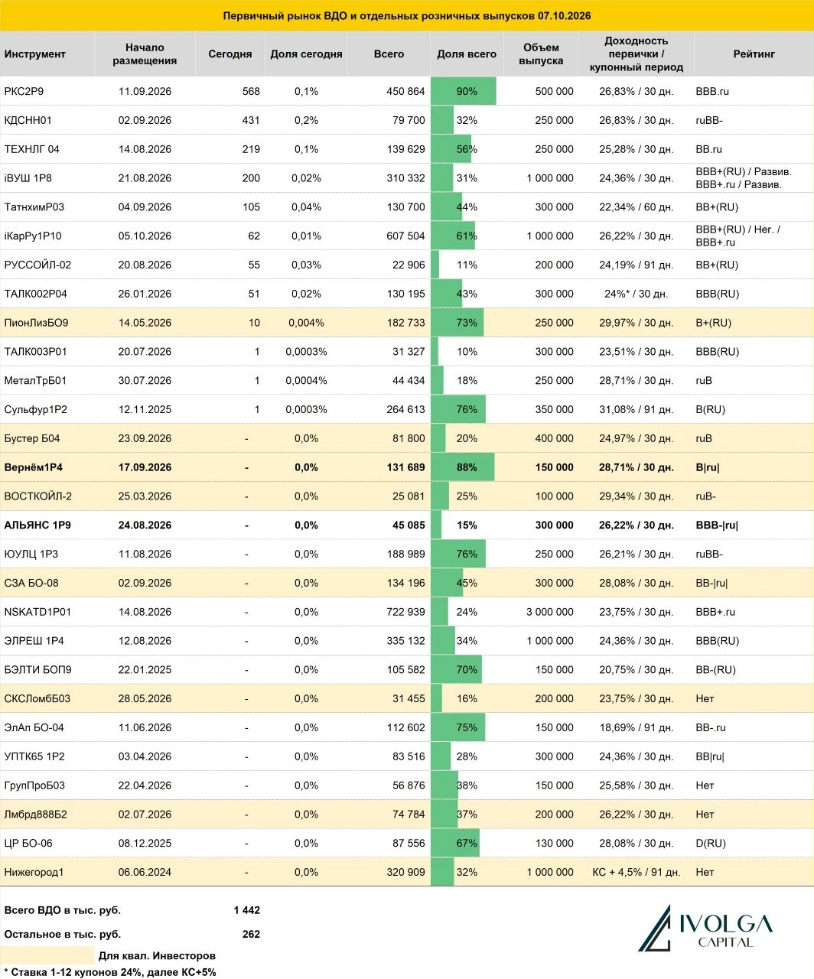Click the 88% bar for Вернём1Р4
This screenshot has height=979, width=814.
[x=463, y=467]
